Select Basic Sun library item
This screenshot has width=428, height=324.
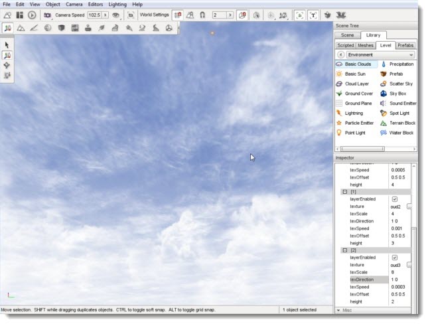350,74
